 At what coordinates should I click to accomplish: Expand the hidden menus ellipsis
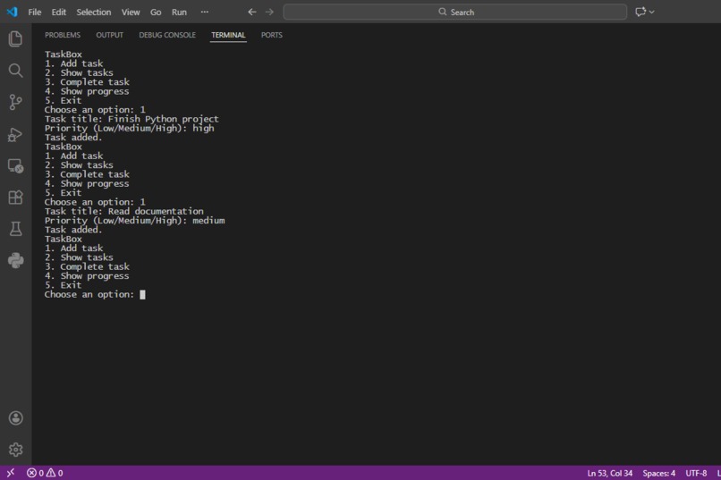click(x=205, y=12)
